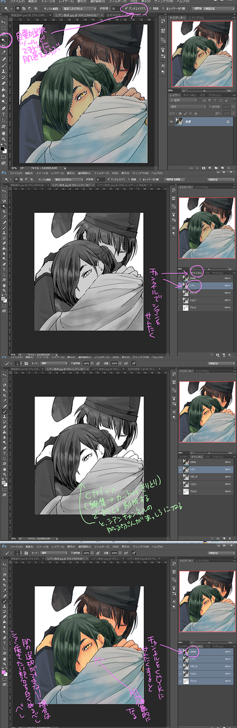Image resolution: width=237 pixels, height=728 pixels.
Task: Select the Type tool in the top screenshot
Action: click(4, 114)
